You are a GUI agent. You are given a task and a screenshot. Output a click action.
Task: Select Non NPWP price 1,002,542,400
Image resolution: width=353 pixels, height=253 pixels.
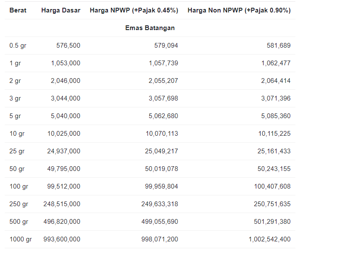point(270,239)
